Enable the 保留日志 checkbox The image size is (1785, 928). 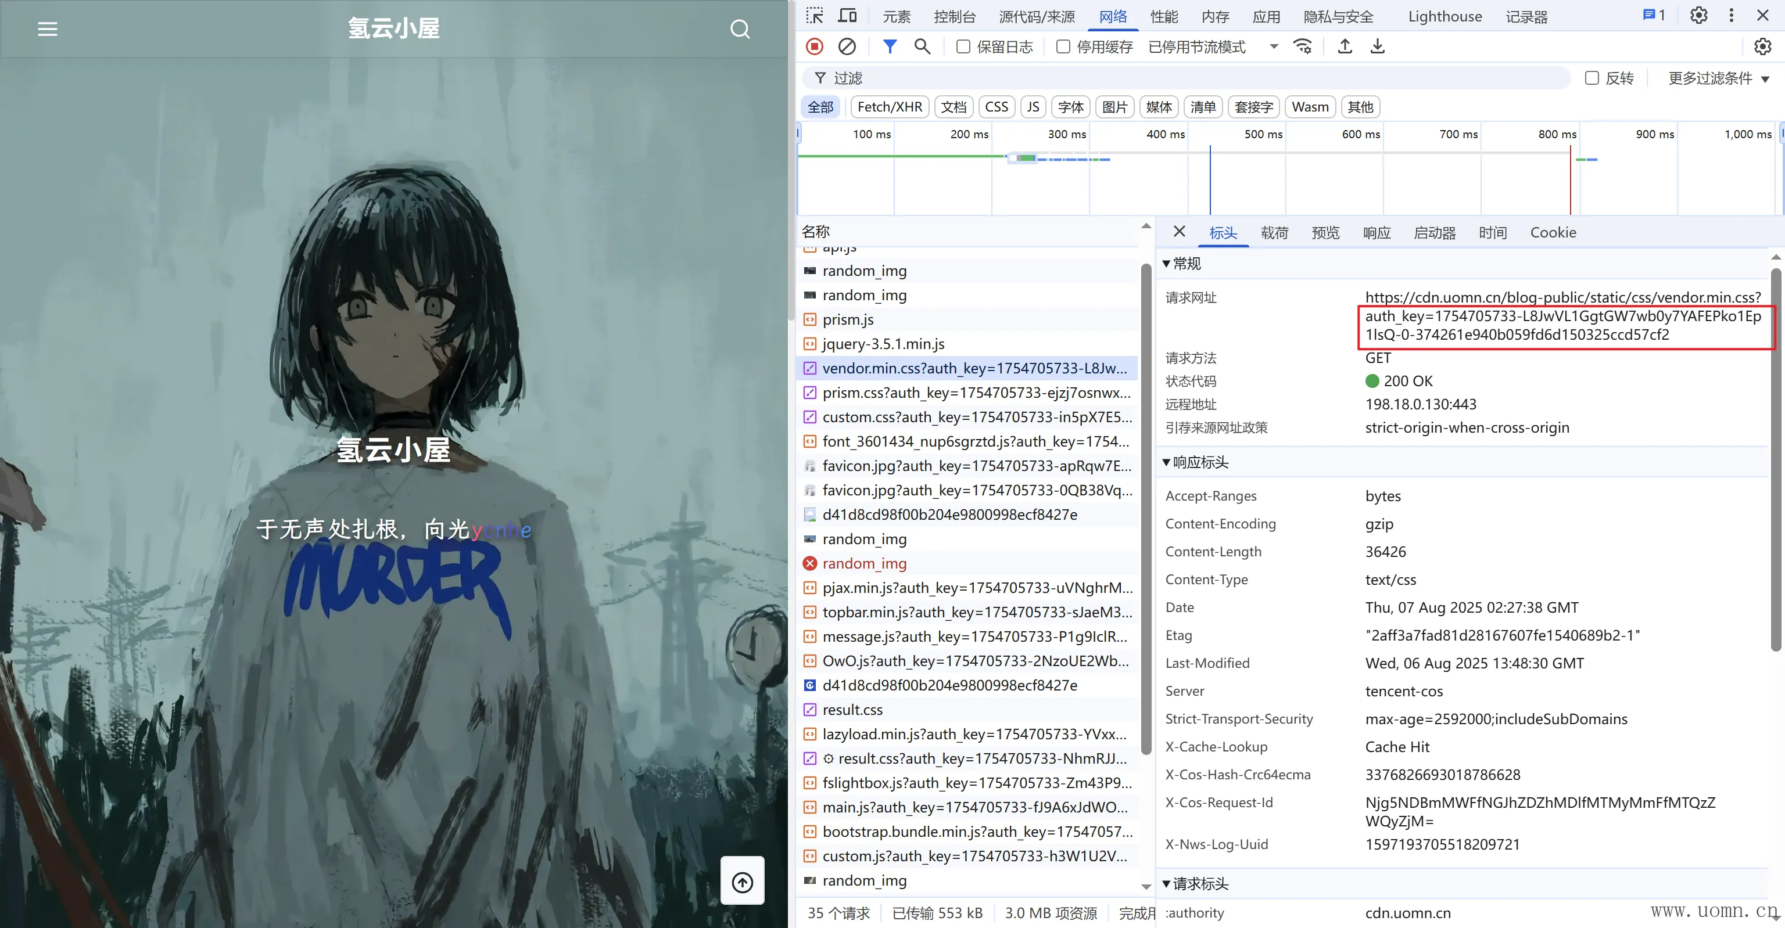962,46
